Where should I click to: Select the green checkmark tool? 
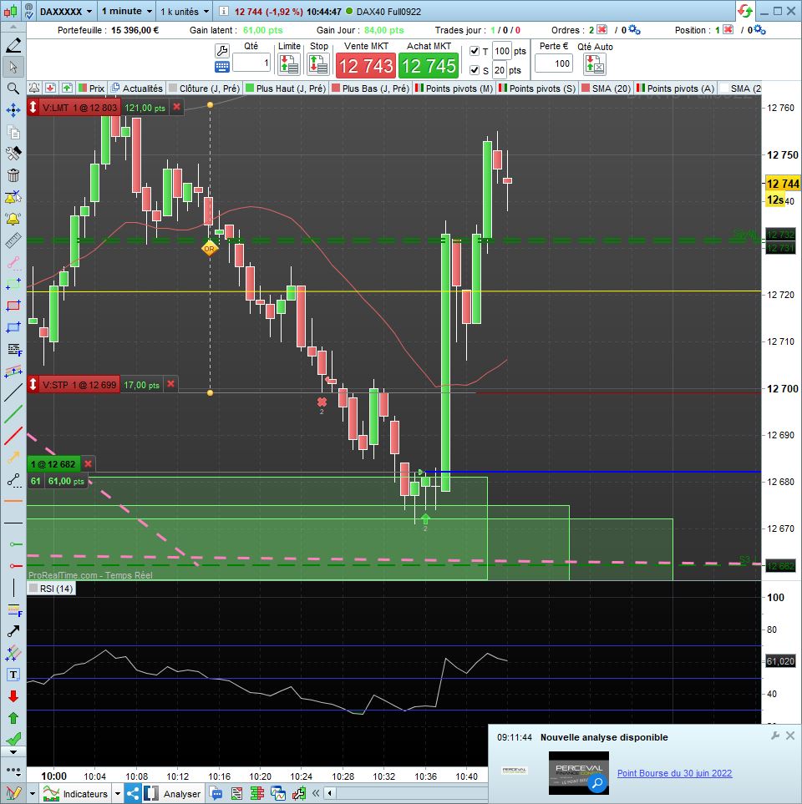(13, 739)
